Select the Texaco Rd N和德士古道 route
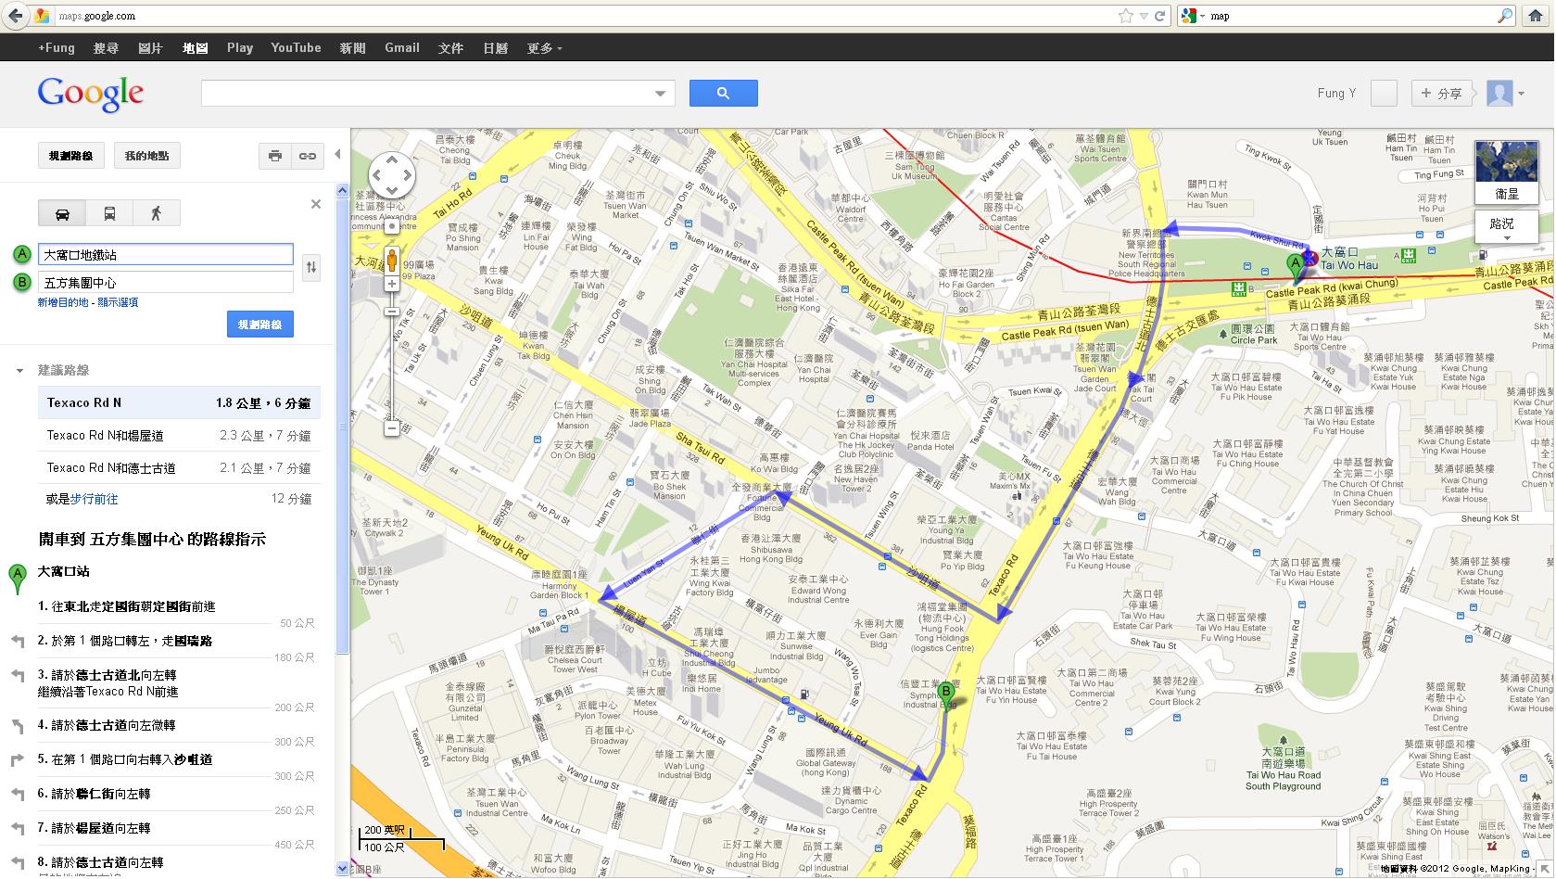This screenshot has width=1556, height=879. coord(179,468)
